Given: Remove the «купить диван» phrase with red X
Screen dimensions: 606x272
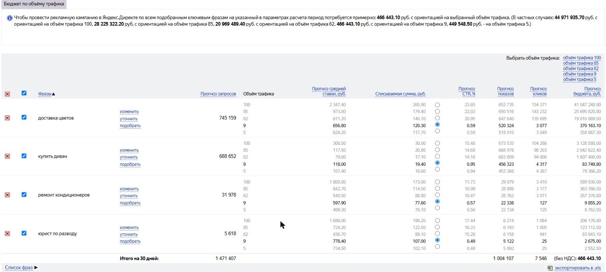Looking at the screenshot, I should click(7, 156).
